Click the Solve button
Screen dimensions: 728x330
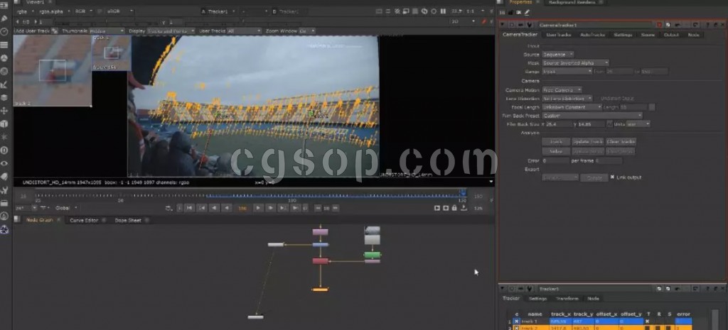(556, 151)
